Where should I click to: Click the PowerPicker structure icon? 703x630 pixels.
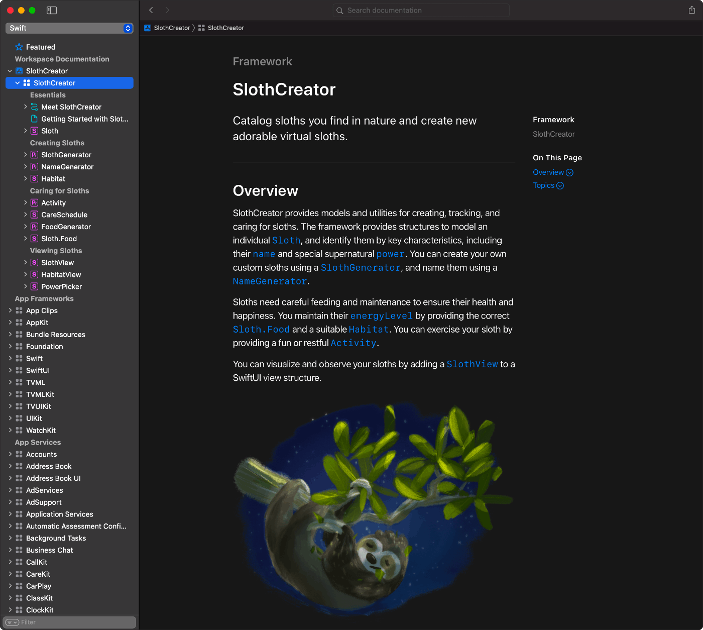coord(34,287)
